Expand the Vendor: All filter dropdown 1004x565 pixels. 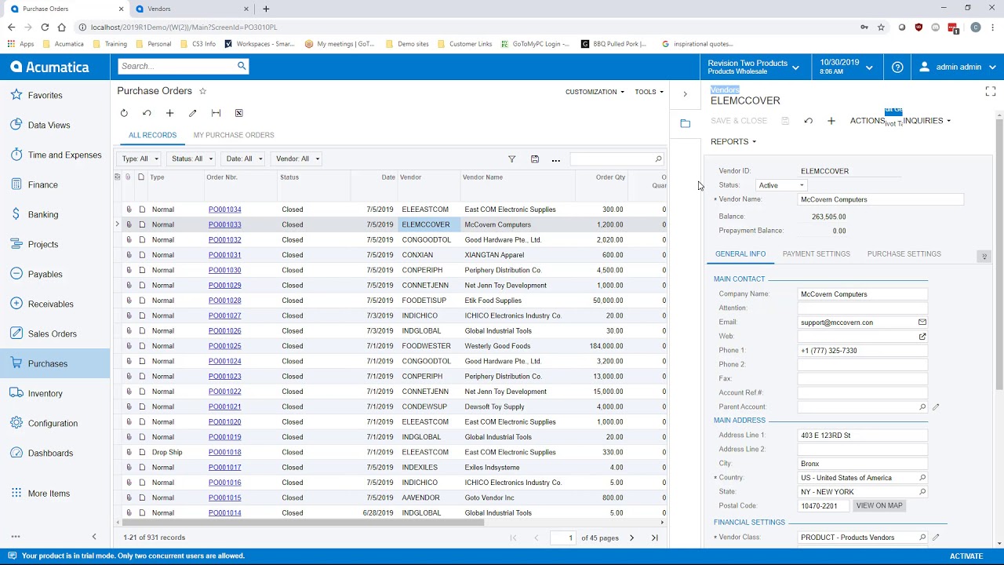(298, 159)
